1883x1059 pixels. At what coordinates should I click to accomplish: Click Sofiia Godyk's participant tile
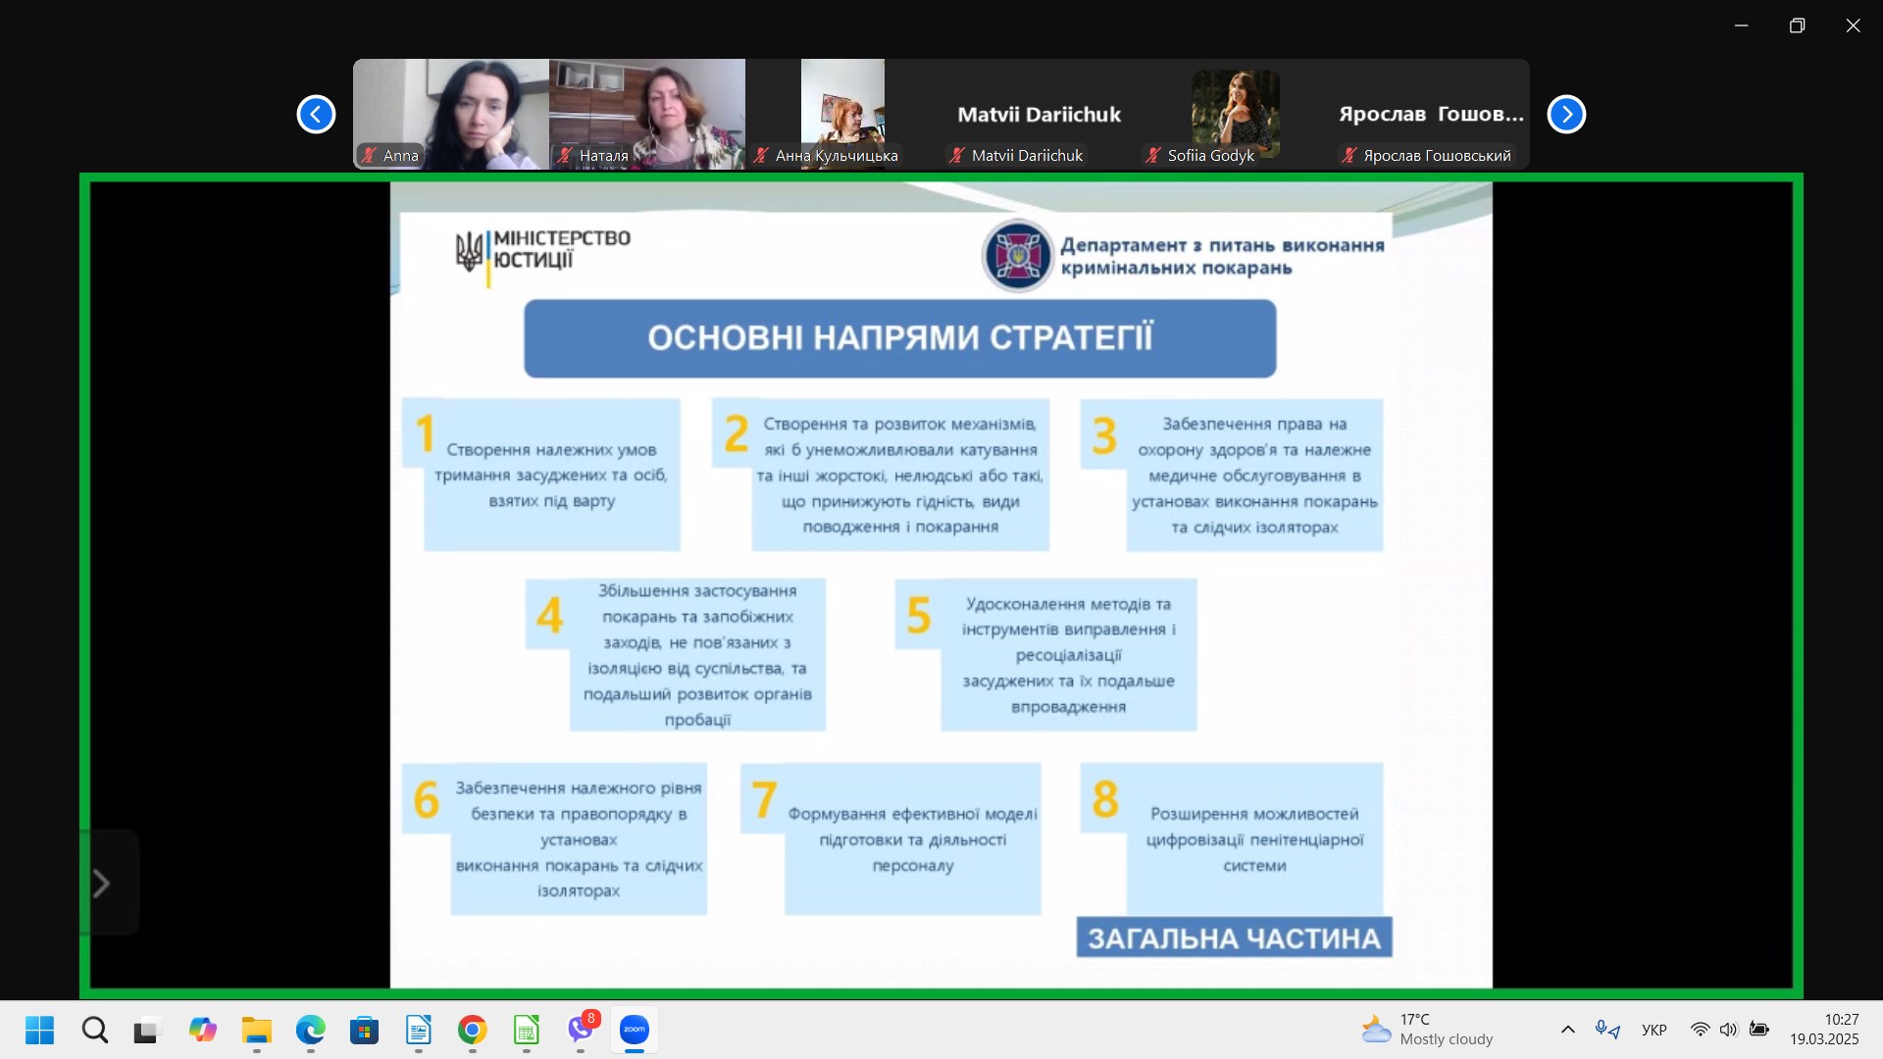pyautogui.click(x=1235, y=114)
